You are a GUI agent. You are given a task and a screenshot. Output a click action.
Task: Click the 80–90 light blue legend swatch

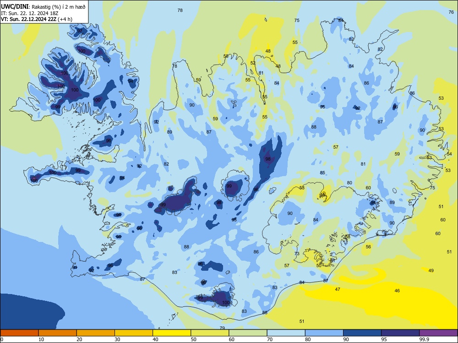click(324, 333)
